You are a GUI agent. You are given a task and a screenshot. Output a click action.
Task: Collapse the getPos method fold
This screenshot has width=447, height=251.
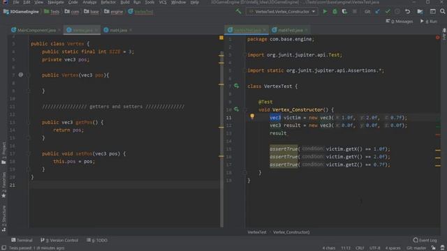click(28, 123)
